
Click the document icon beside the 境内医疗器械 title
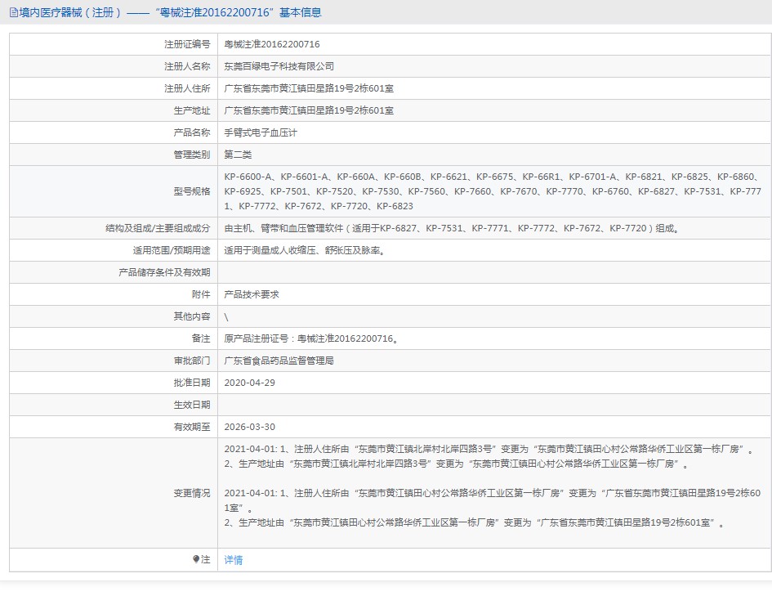click(x=14, y=12)
